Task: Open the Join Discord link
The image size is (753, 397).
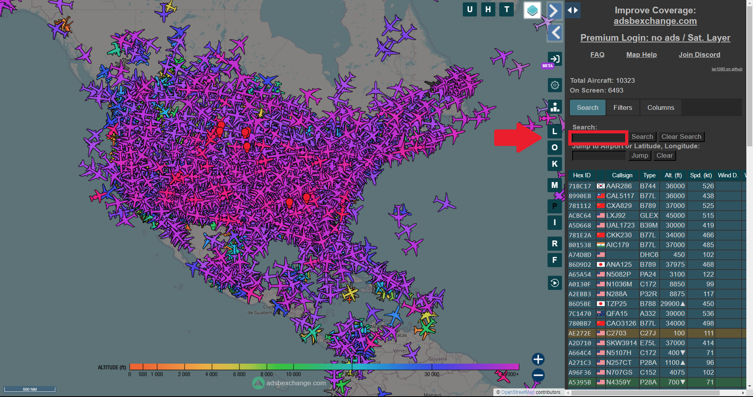Action: tap(699, 55)
